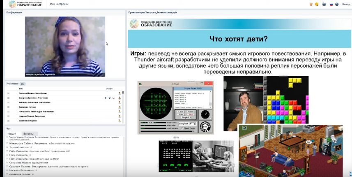Switch to Общий chat tab

(14, 134)
